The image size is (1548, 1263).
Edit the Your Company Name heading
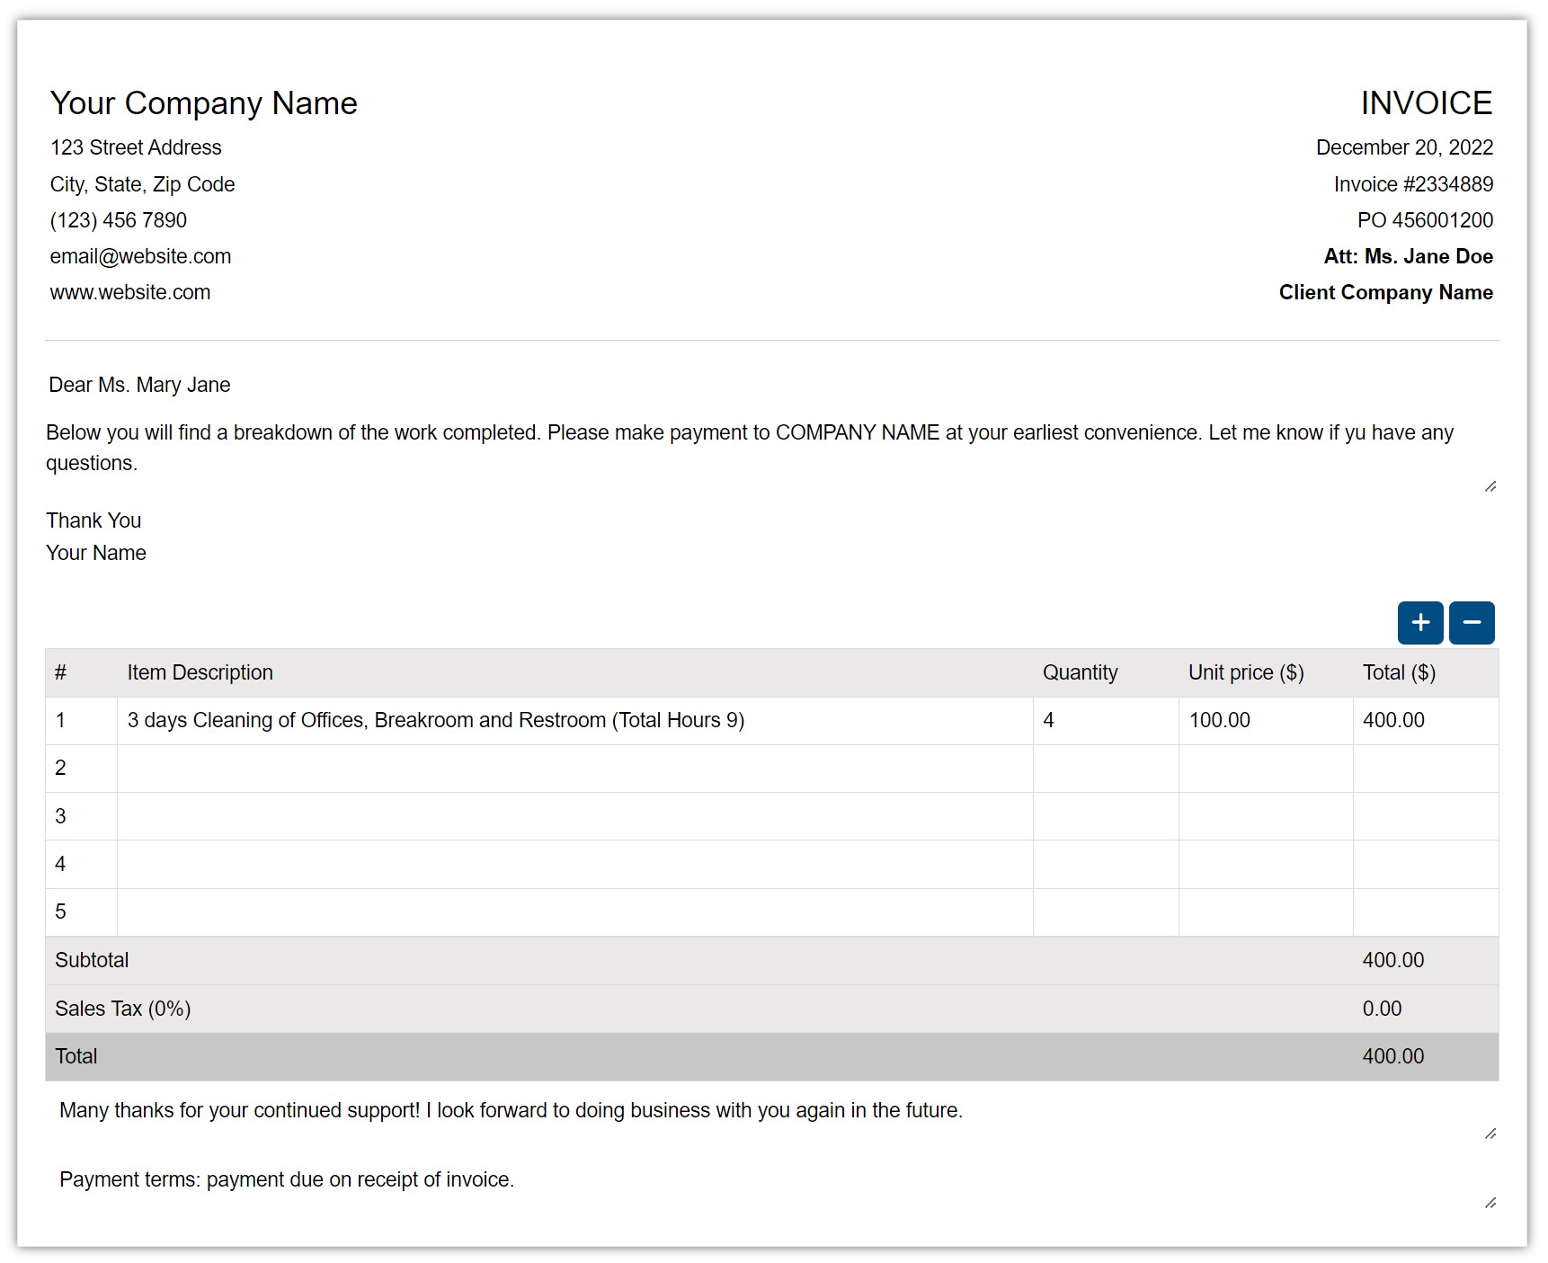pyautogui.click(x=203, y=102)
